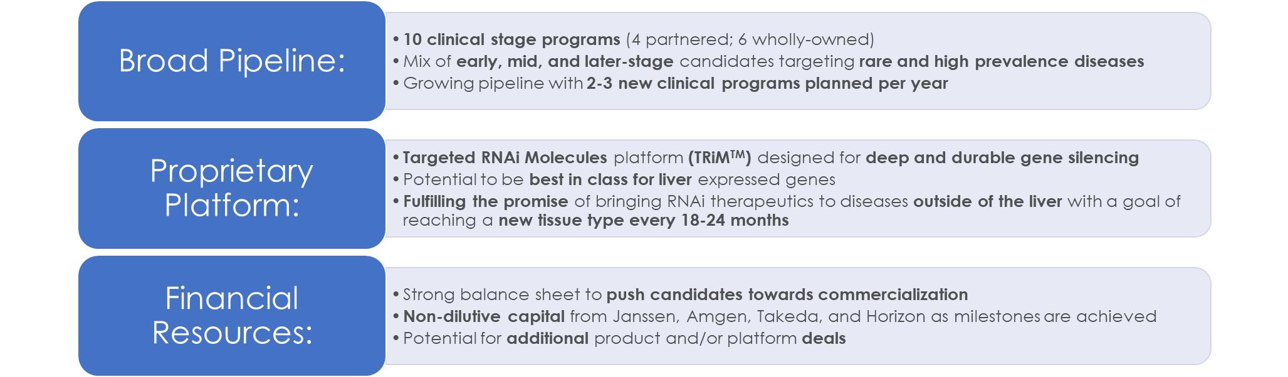Click the TRiM™ platform abbreviation
This screenshot has height=377, width=1288.
tap(720, 158)
